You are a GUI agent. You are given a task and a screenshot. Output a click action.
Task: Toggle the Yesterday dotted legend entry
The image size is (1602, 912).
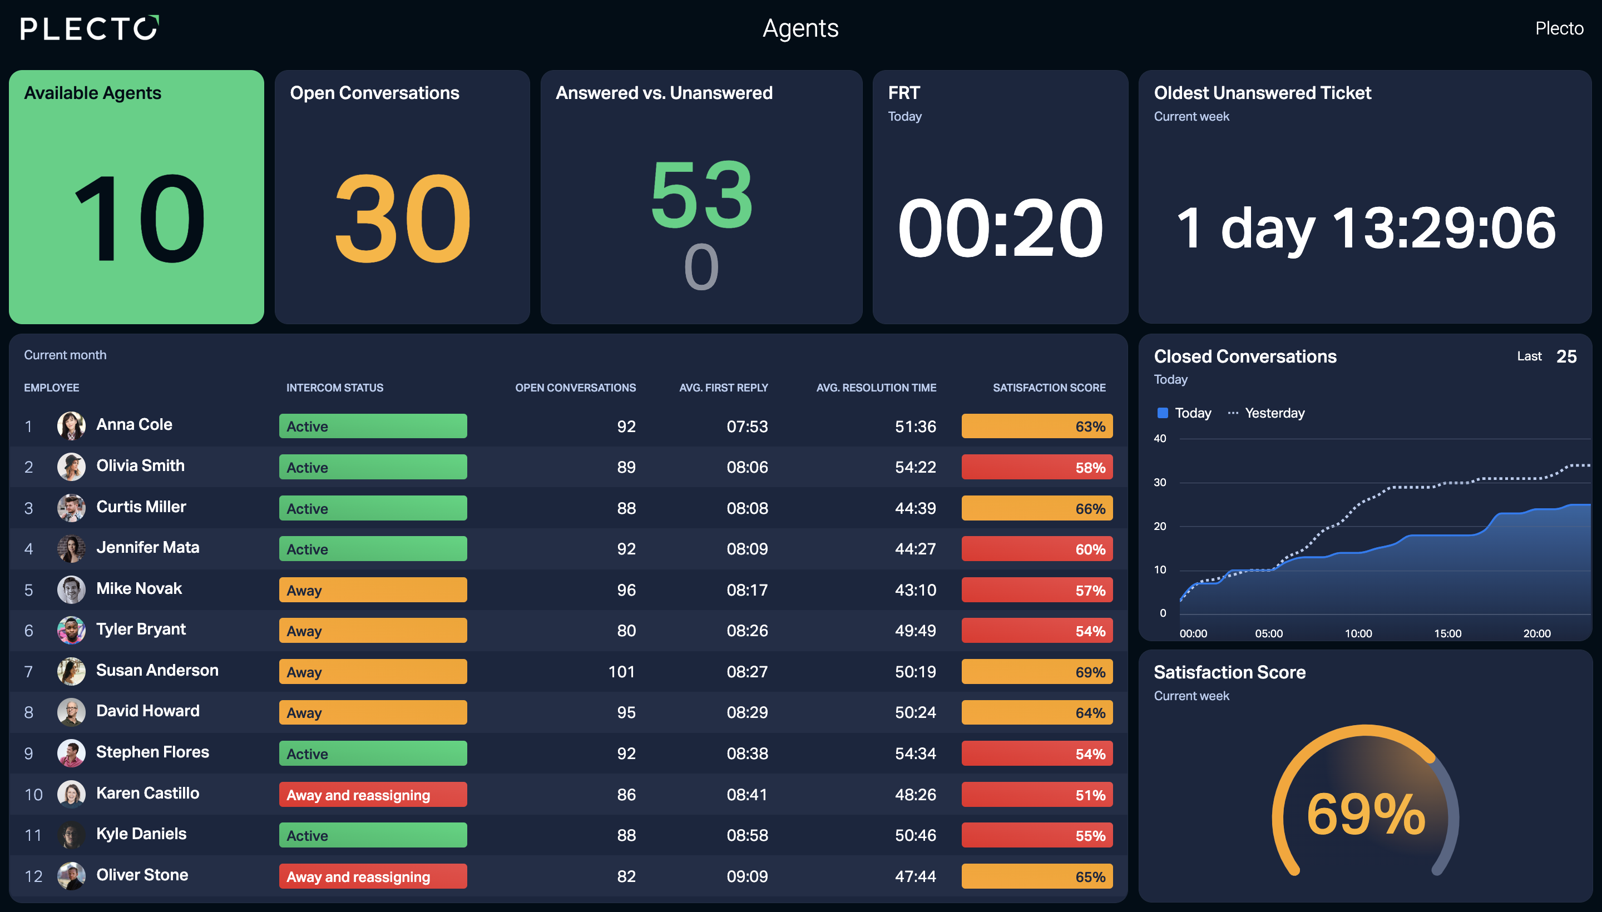(x=1266, y=413)
